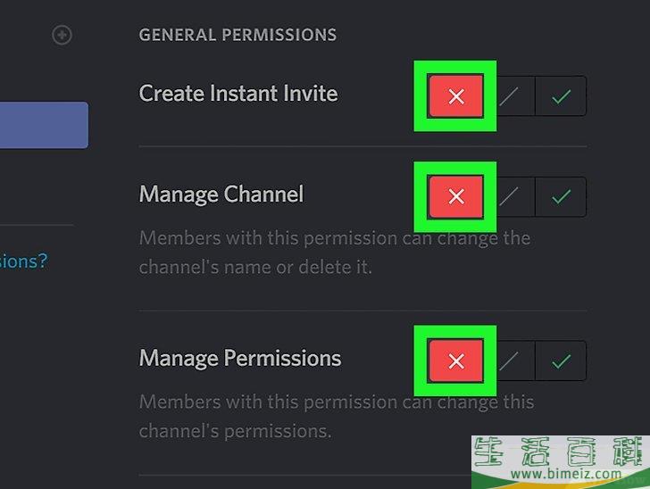Allow Manage Channel with green checkmark

(x=561, y=196)
